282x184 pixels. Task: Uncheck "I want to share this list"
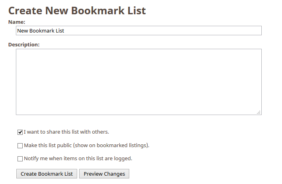click(20, 132)
